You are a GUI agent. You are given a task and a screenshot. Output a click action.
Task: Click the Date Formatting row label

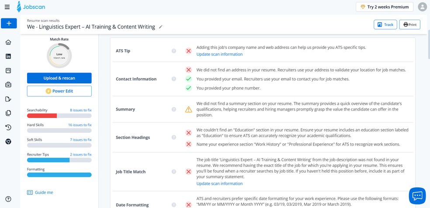click(132, 205)
